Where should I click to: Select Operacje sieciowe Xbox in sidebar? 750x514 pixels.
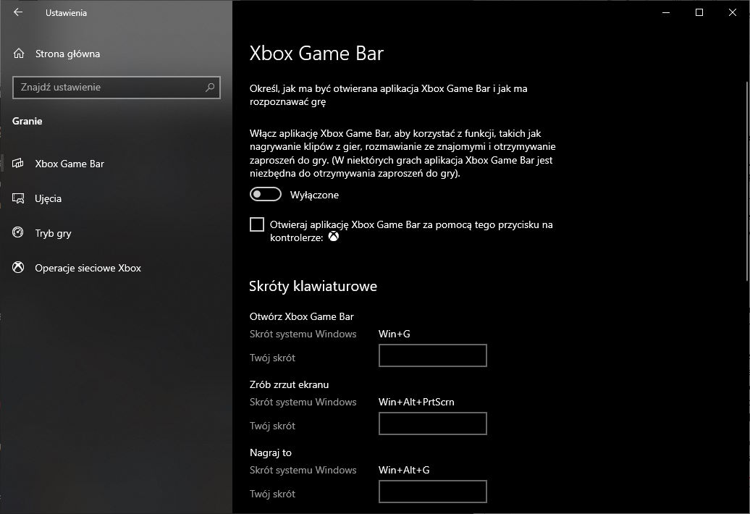[88, 268]
